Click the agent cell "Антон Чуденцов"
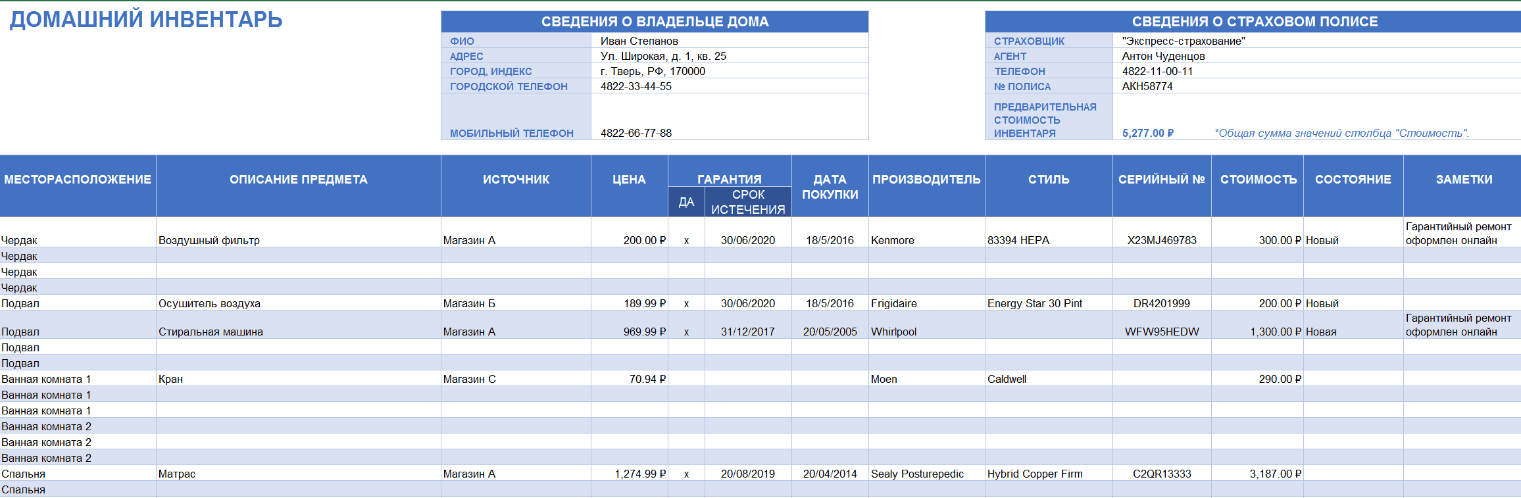 [1316, 56]
